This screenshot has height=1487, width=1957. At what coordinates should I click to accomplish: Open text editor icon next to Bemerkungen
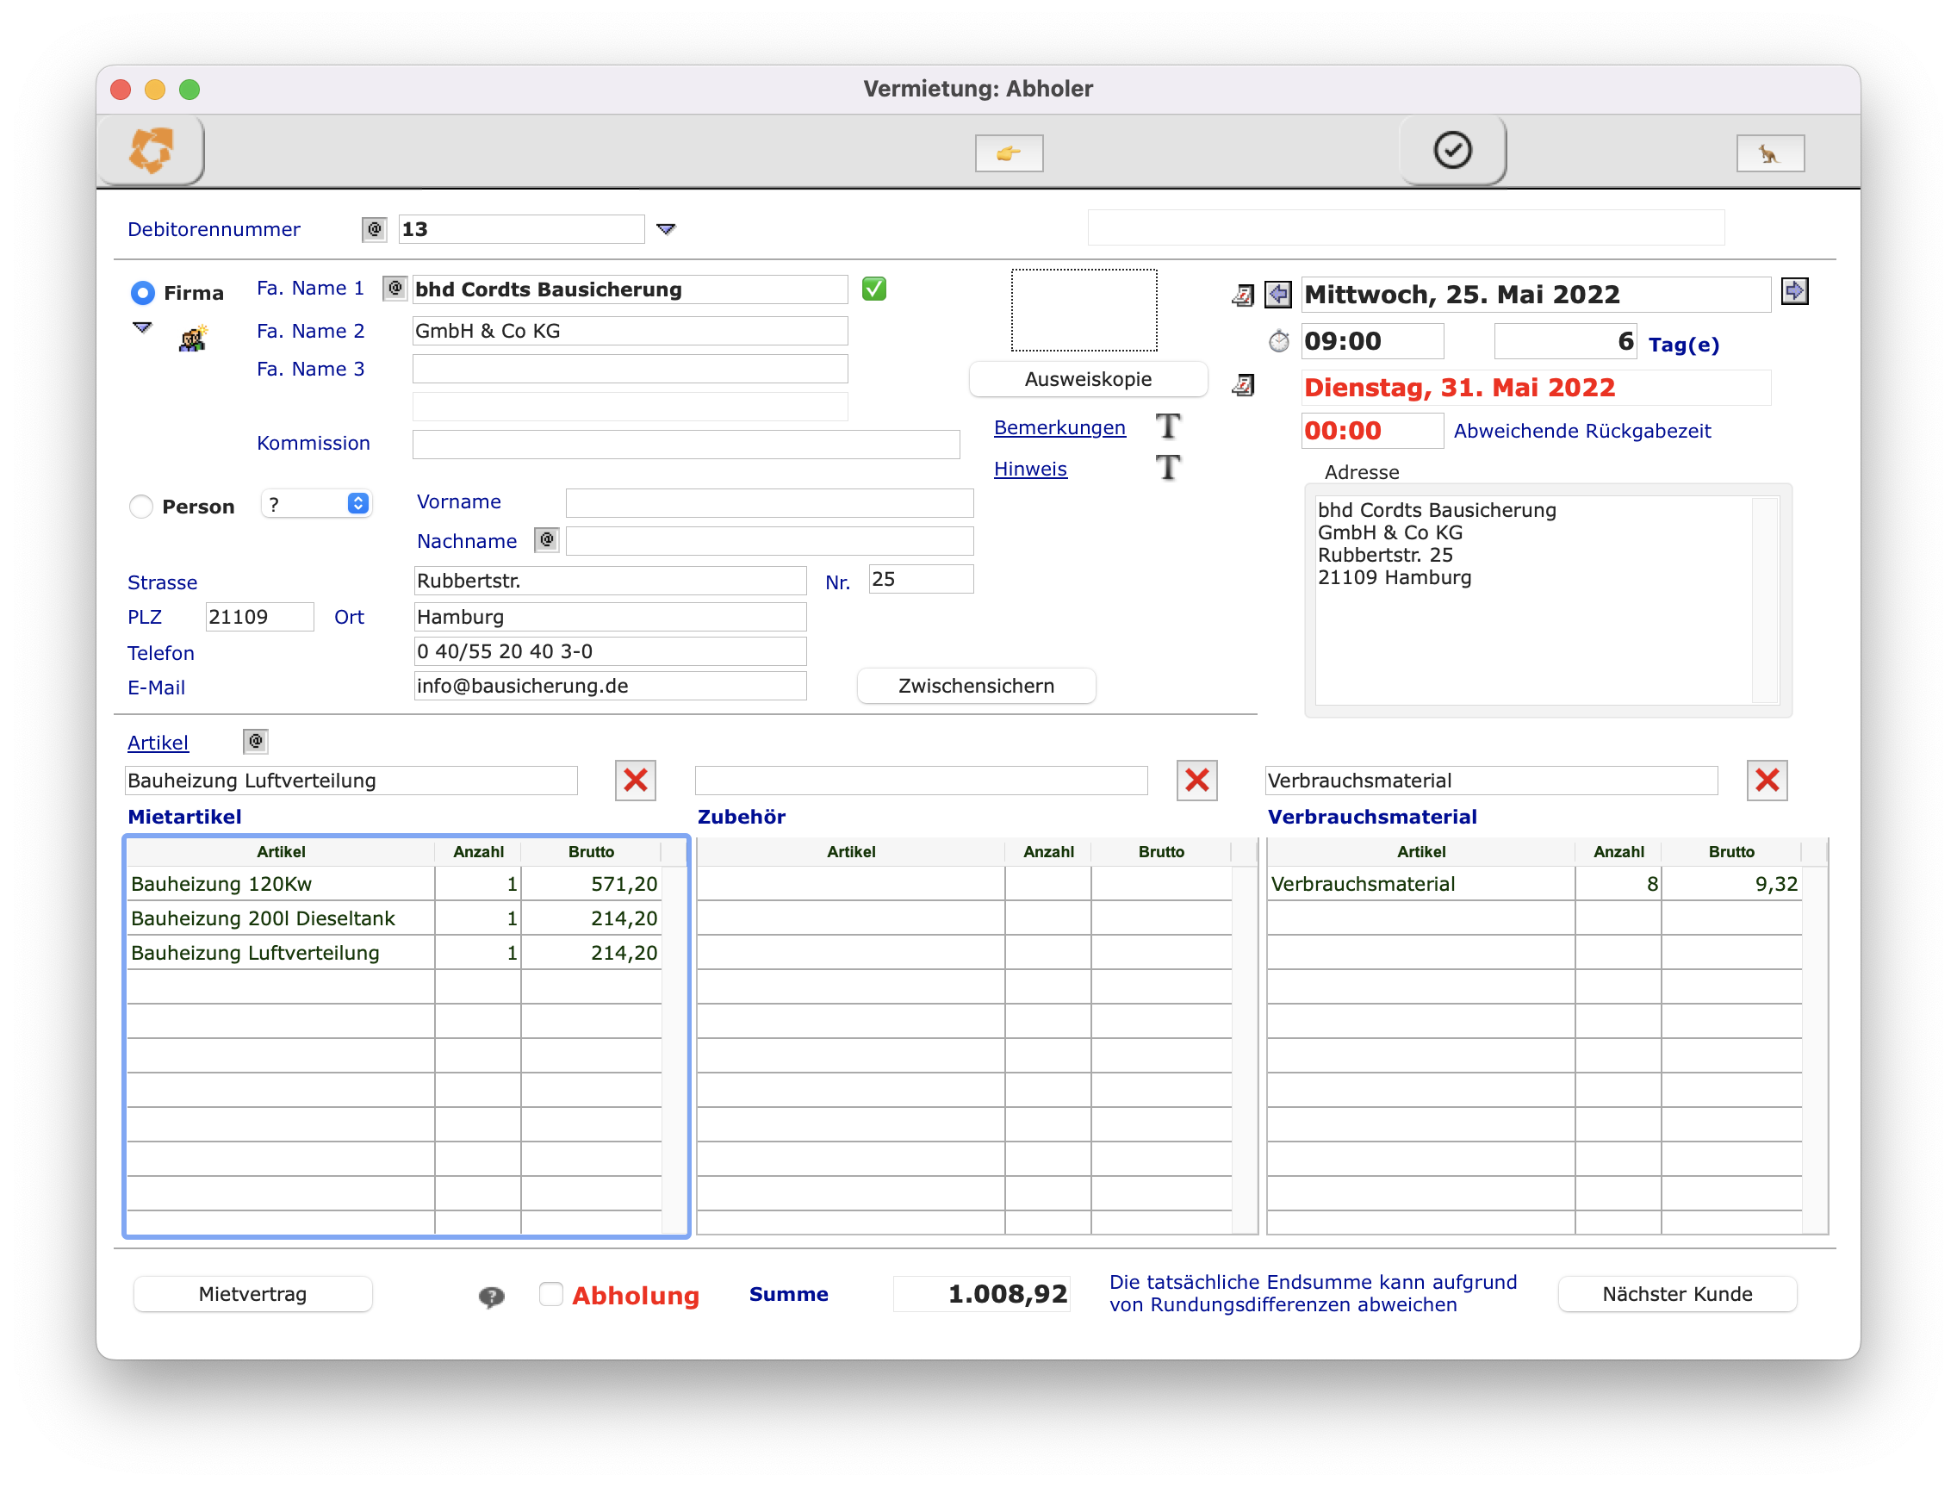coord(1168,426)
